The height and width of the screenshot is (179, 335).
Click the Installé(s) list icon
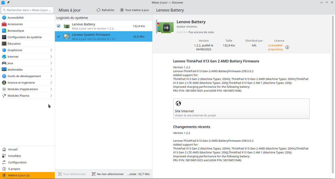click(x=4, y=156)
